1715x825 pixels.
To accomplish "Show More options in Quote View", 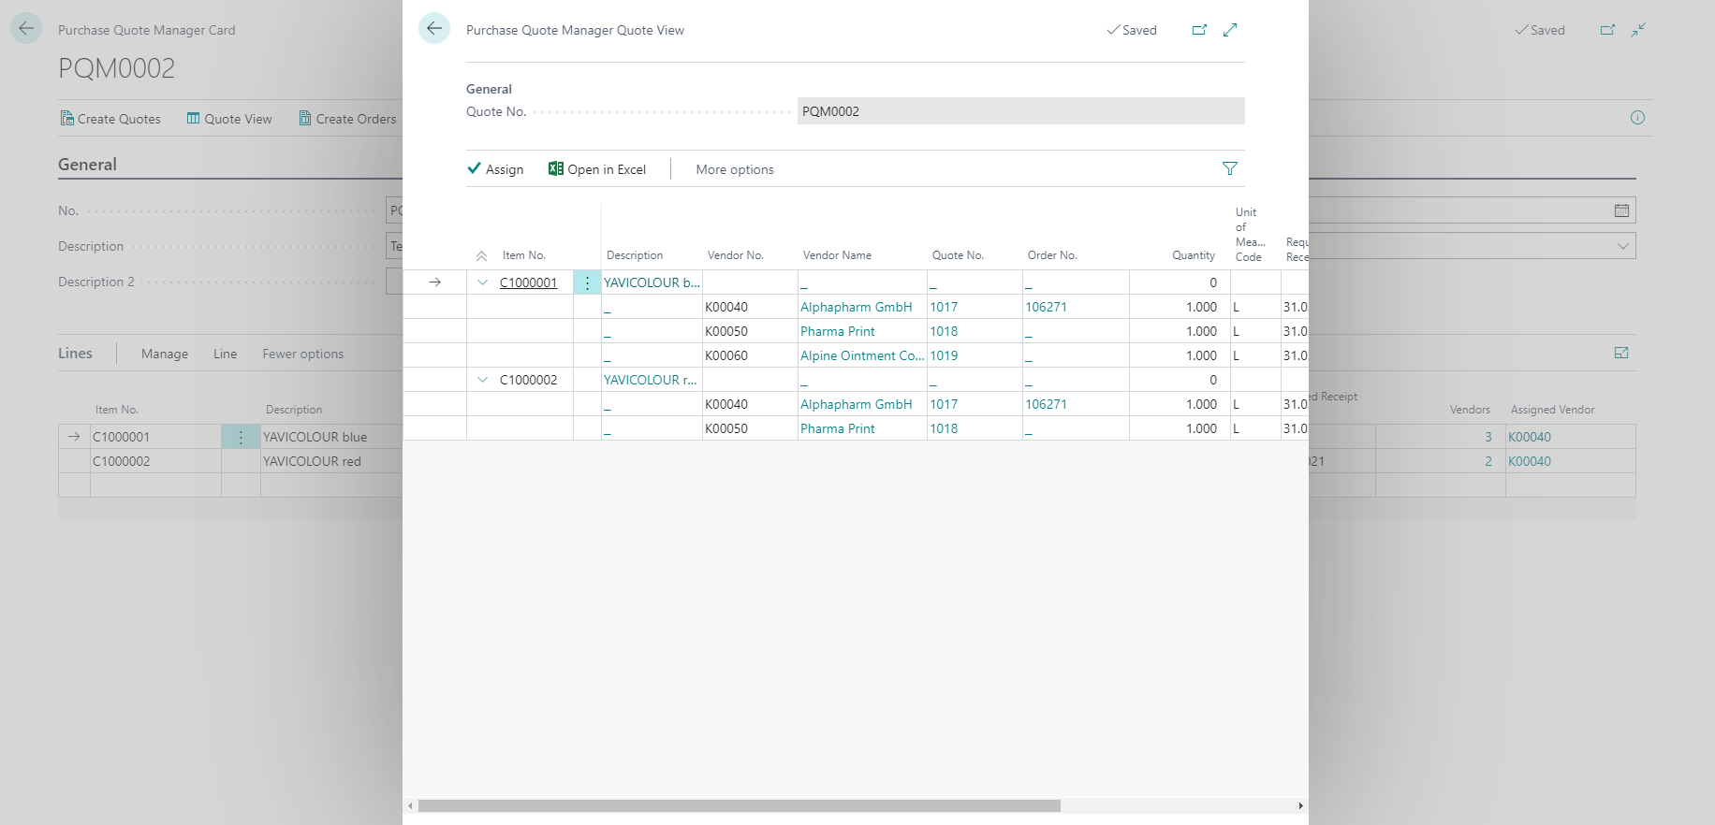I will [735, 169].
